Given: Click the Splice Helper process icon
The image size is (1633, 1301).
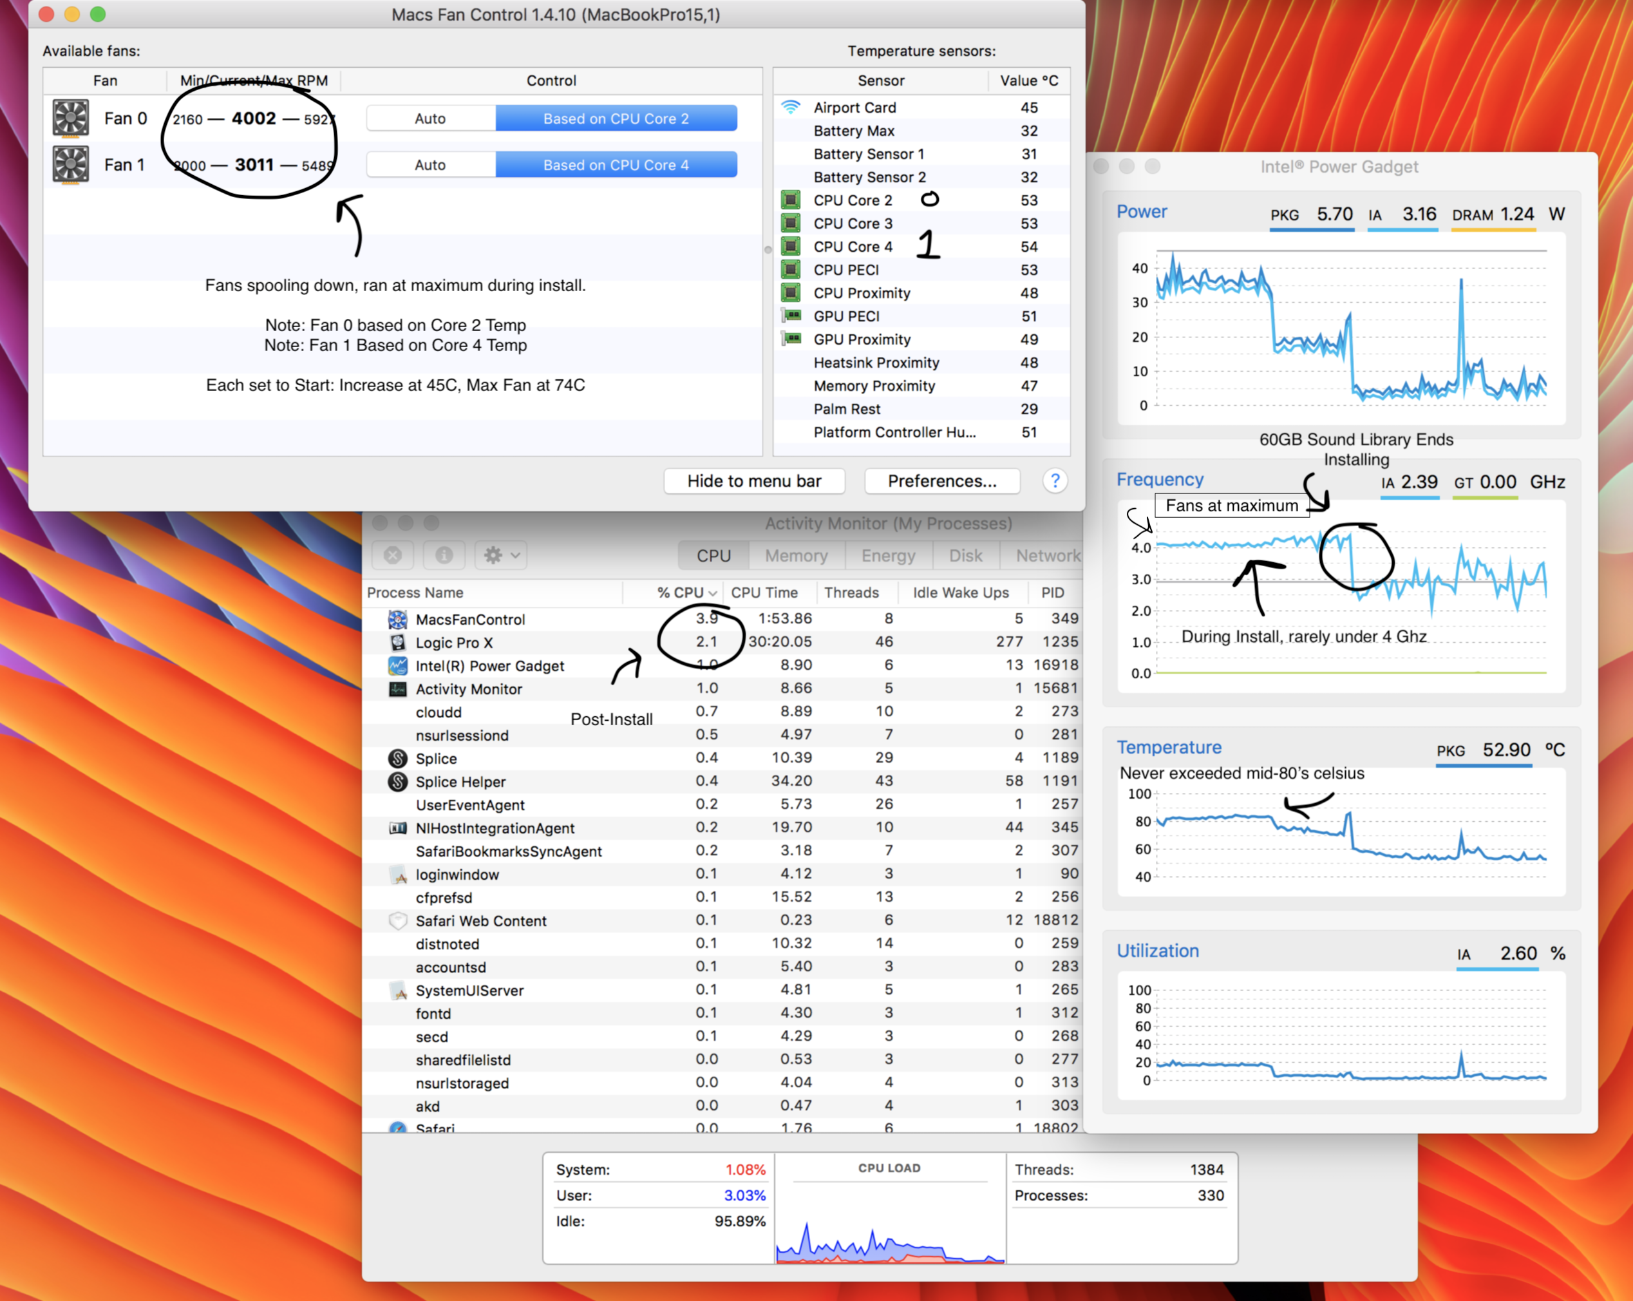Looking at the screenshot, I should [398, 782].
